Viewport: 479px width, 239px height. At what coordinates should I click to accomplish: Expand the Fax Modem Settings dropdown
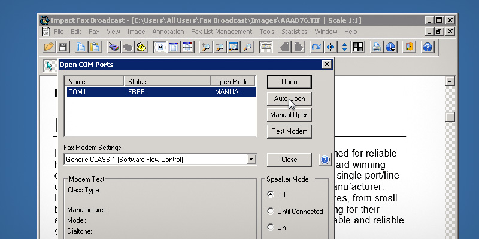pos(251,160)
